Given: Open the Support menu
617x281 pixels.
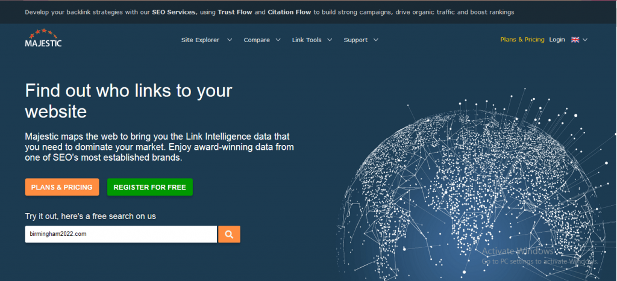Looking at the screenshot, I should [355, 40].
